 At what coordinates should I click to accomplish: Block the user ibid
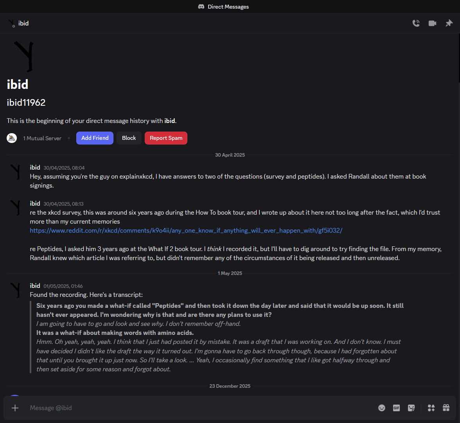tap(129, 138)
